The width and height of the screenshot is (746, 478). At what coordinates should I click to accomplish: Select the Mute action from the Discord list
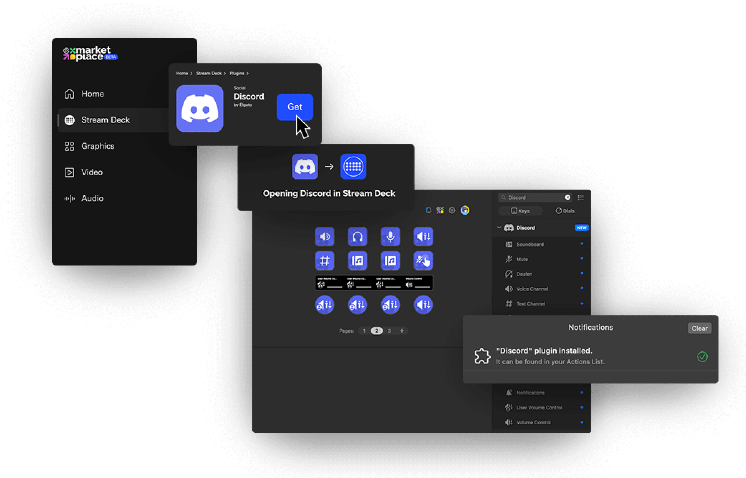(x=523, y=259)
